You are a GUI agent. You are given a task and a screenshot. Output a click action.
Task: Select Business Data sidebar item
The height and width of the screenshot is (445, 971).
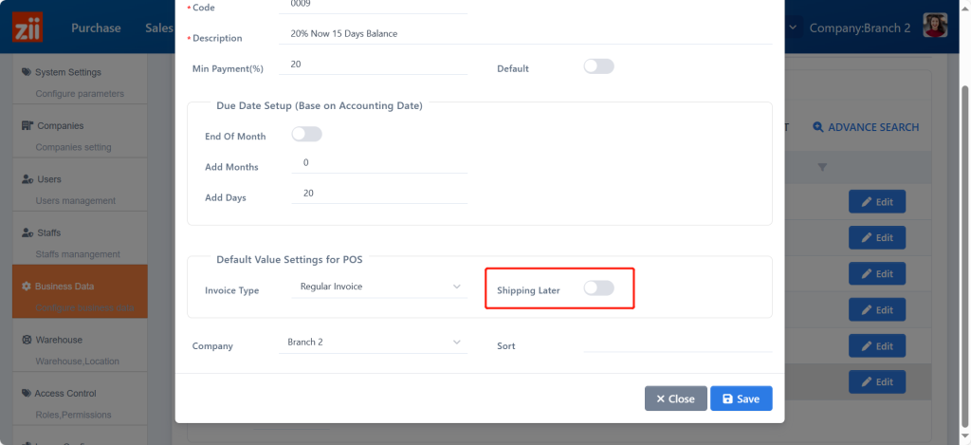(x=64, y=286)
